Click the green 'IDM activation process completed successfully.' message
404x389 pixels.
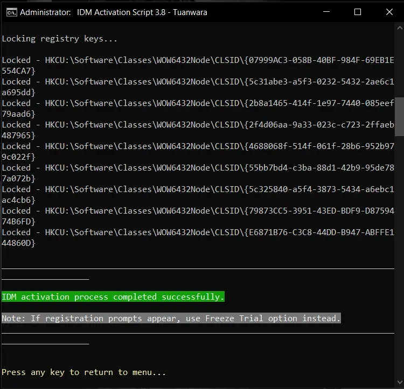pyautogui.click(x=113, y=296)
